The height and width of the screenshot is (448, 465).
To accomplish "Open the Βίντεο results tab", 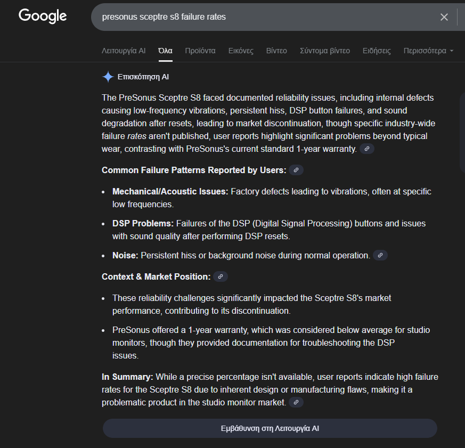I will click(276, 51).
